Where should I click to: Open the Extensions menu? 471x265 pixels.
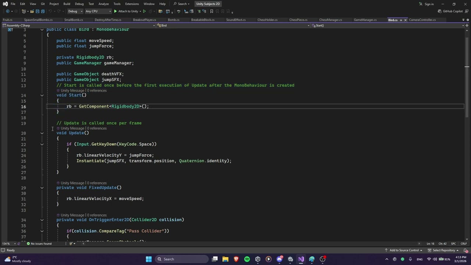coord(132,4)
